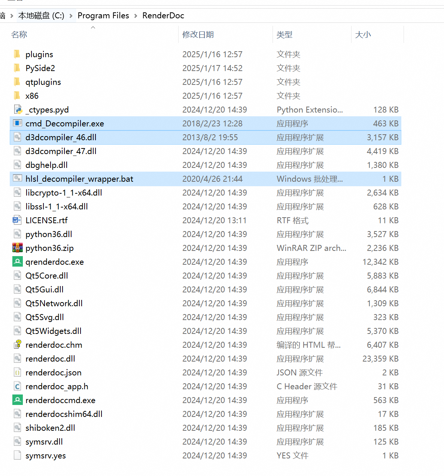Image resolution: width=444 pixels, height=476 pixels.
Task: Select the hlsl_decompiler_wrapper.bat file
Action: click(79, 179)
